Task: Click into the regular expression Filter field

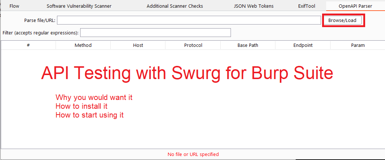Action: click(x=155, y=33)
